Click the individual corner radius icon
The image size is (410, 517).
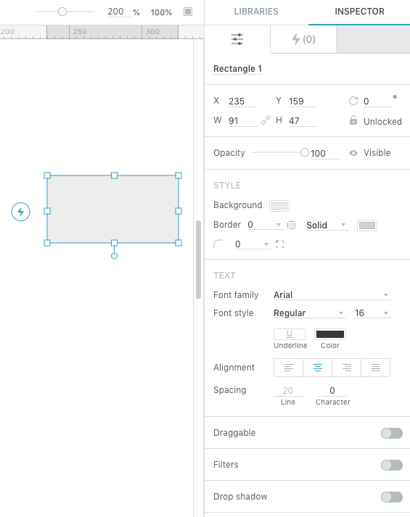click(279, 244)
